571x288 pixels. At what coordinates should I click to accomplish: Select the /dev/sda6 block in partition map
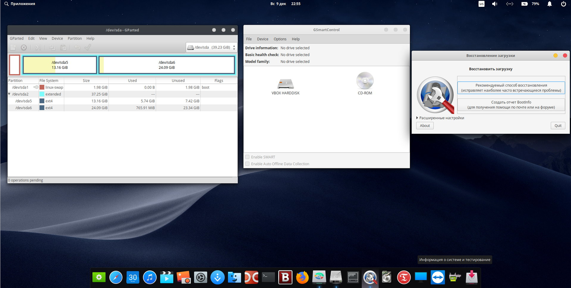point(167,65)
